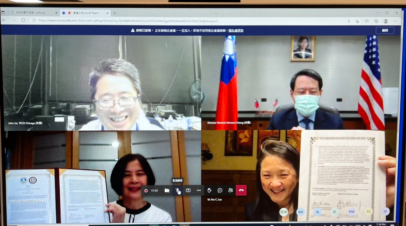Show the meeting chat panel

pyautogui.click(x=220, y=190)
